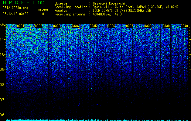This screenshot has width=191, height=121.
Task: Click the HROFFT 1.0.0 title text
Action: (24, 2)
